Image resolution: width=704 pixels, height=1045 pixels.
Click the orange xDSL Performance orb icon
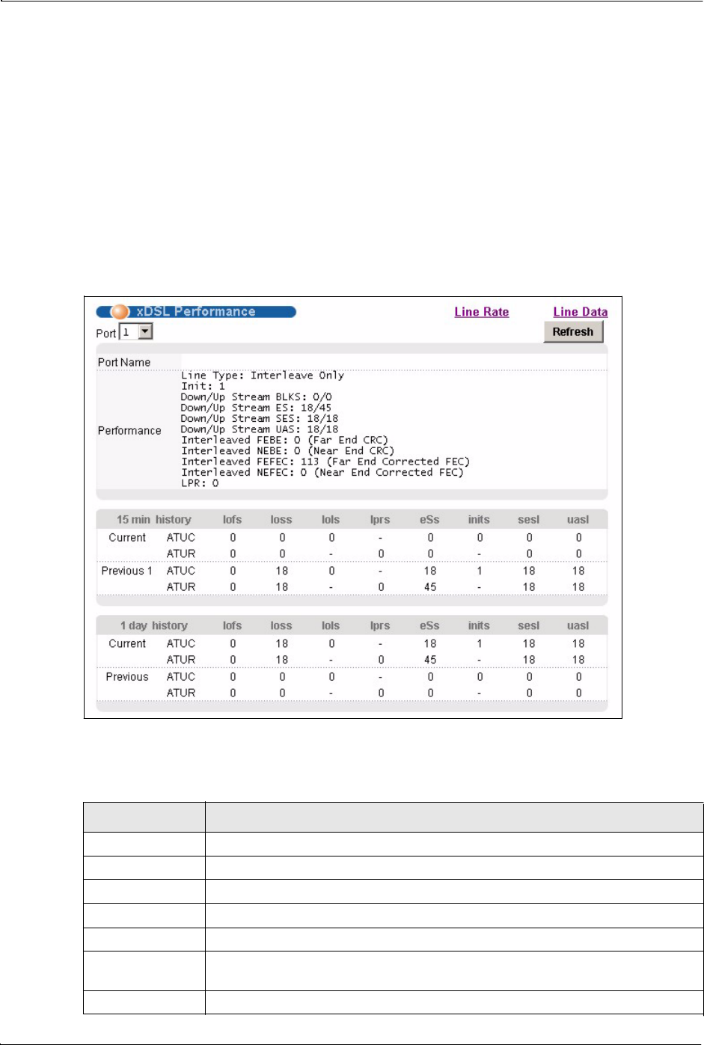[120, 312]
